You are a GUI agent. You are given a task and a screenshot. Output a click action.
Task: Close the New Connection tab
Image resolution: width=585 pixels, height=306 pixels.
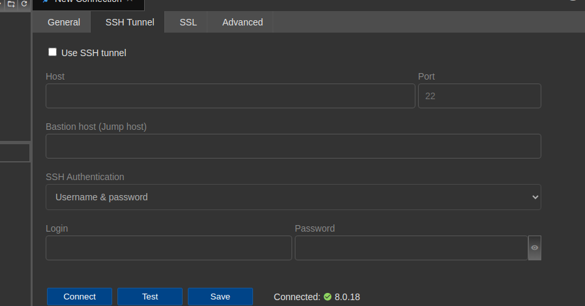[x=130, y=1]
